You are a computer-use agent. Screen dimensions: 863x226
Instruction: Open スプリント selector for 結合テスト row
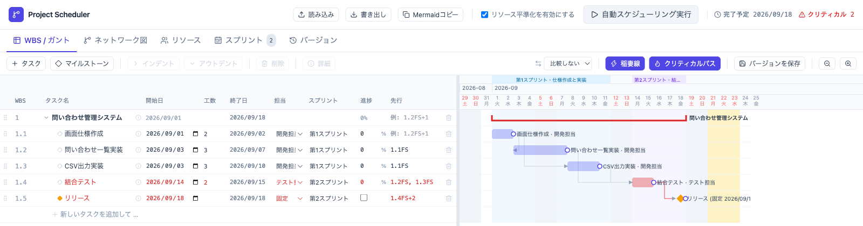(x=329, y=182)
